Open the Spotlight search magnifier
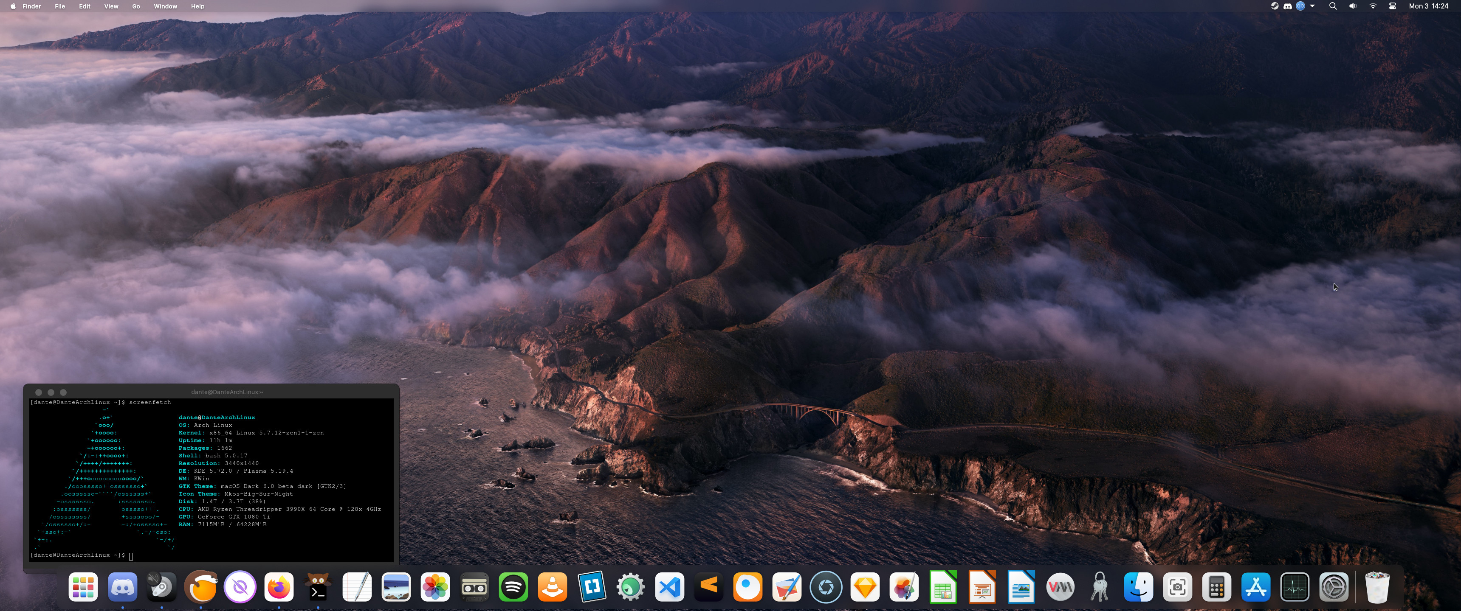Viewport: 1461px width, 611px height. pyautogui.click(x=1333, y=6)
